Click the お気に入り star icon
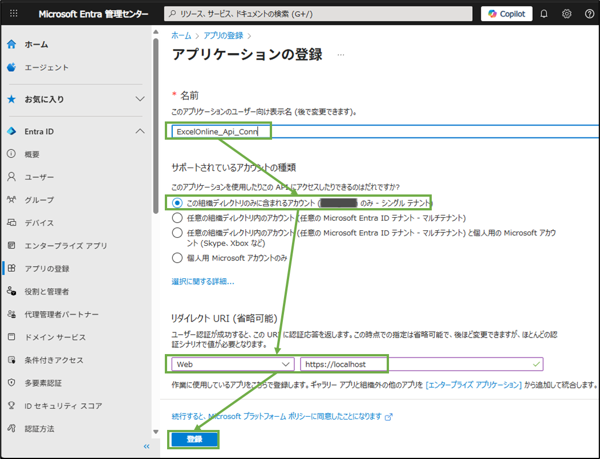The width and height of the screenshot is (600, 459). coord(11,99)
